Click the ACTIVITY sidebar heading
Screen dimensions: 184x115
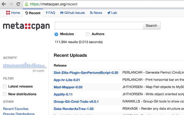coord(10,58)
